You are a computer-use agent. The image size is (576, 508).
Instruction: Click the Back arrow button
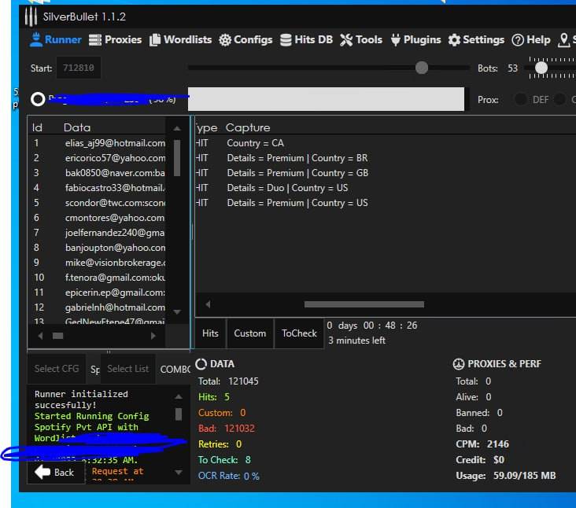pyautogui.click(x=55, y=472)
